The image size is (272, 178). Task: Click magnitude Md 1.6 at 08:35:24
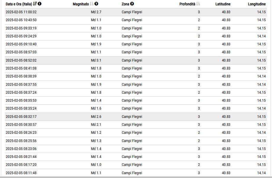96,108
